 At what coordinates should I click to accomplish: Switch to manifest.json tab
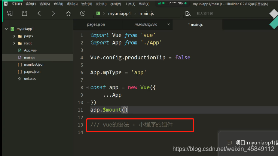click(146, 24)
